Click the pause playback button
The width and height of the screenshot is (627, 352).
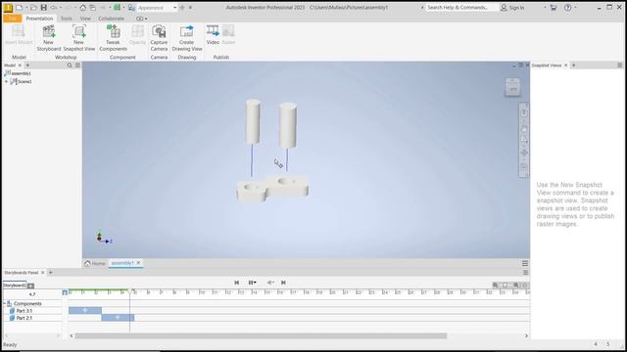[x=251, y=283]
